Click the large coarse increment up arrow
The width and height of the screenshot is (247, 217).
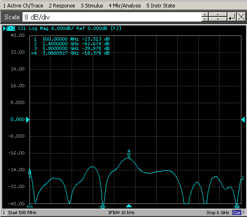tap(218, 14)
